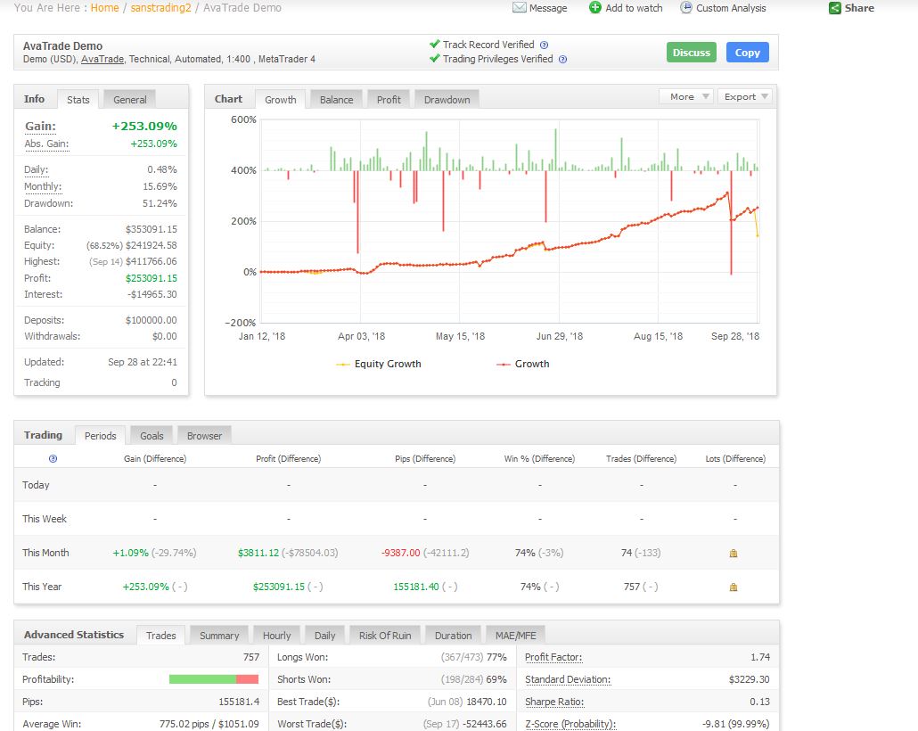Click the lock icon in This Year row

[734, 587]
